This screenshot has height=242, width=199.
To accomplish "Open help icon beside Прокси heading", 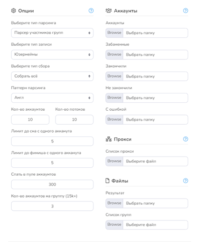I will tap(185, 139).
